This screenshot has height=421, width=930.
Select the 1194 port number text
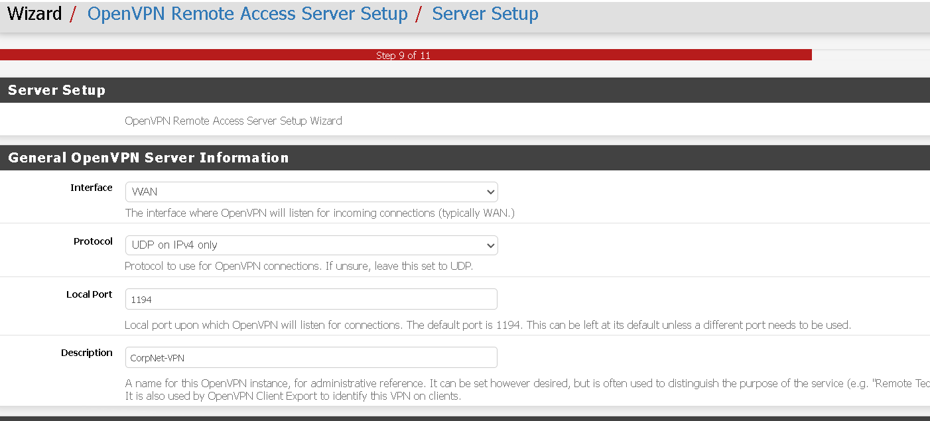[143, 298]
